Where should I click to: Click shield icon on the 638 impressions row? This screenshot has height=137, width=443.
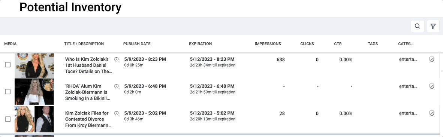tap(431, 60)
